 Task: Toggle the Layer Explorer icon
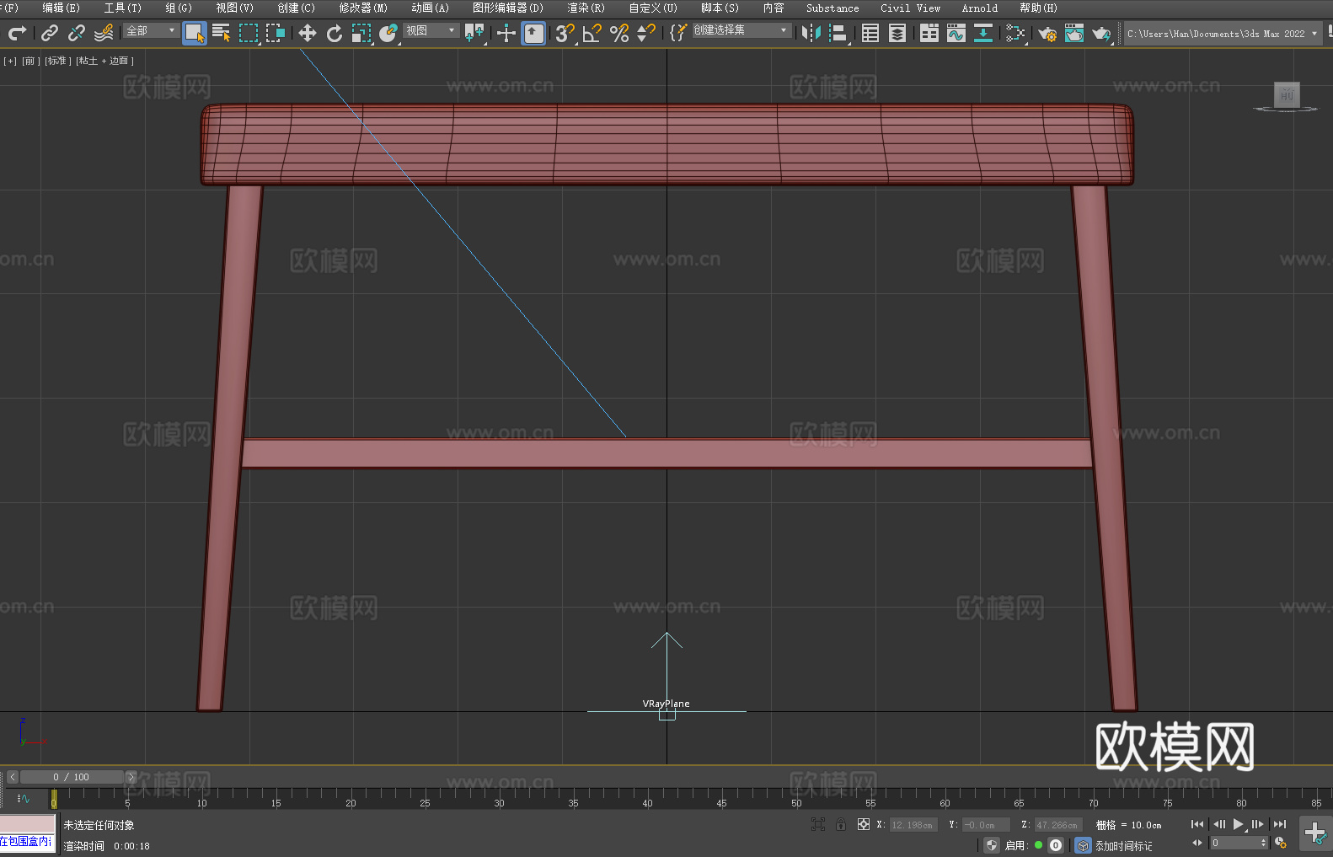coord(897,33)
